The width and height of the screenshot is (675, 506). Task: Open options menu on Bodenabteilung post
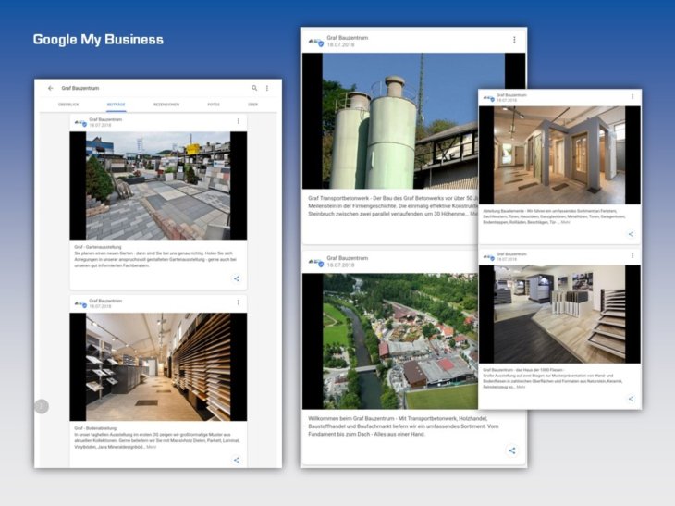pyautogui.click(x=238, y=302)
